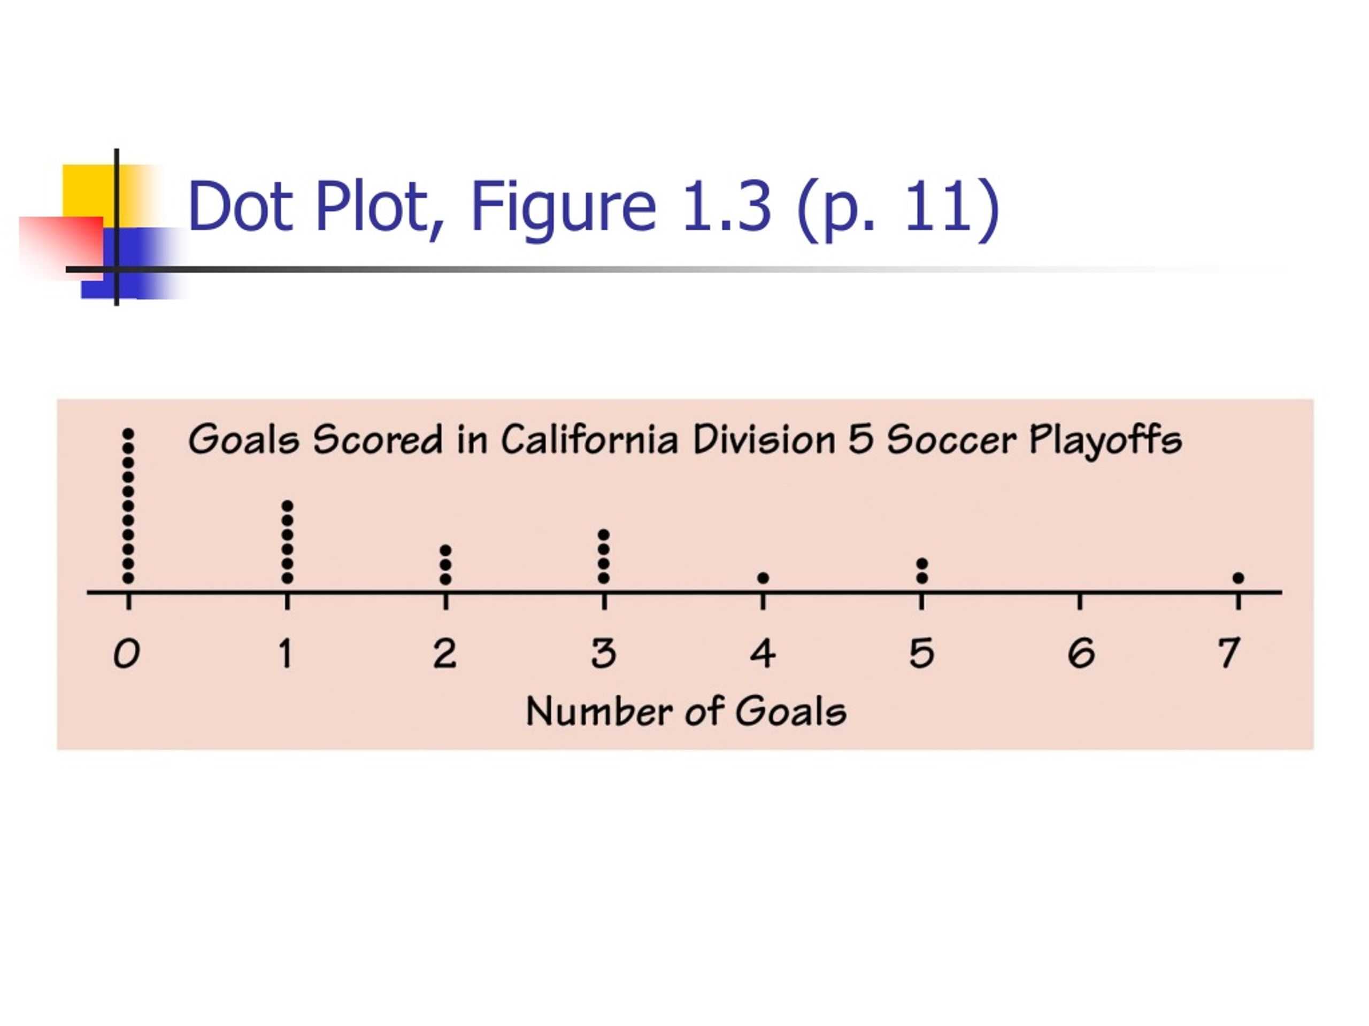Click the axis number 0
The image size is (1369, 1026).
(126, 654)
